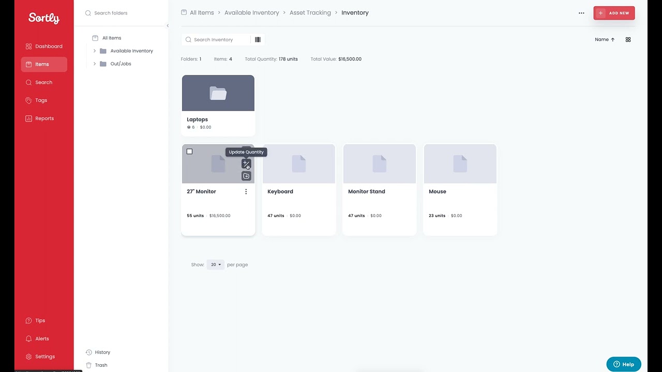The height and width of the screenshot is (372, 662).
Task: Navigate to Asset Tracking breadcrumb
Action: coord(310,12)
